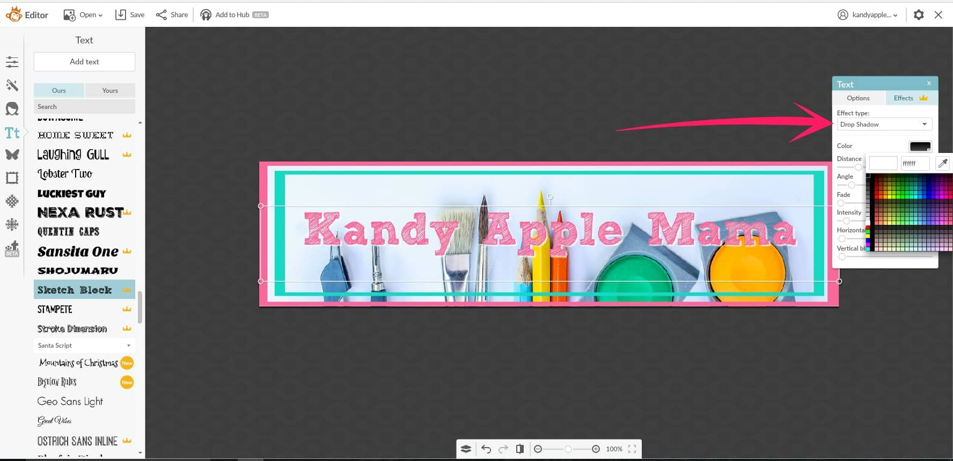Open the Frames tab icon
The width and height of the screenshot is (953, 461).
(12, 178)
